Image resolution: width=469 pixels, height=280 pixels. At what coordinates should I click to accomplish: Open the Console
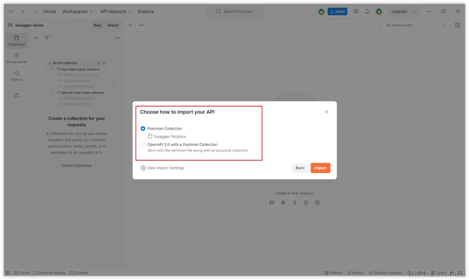pos(78,273)
